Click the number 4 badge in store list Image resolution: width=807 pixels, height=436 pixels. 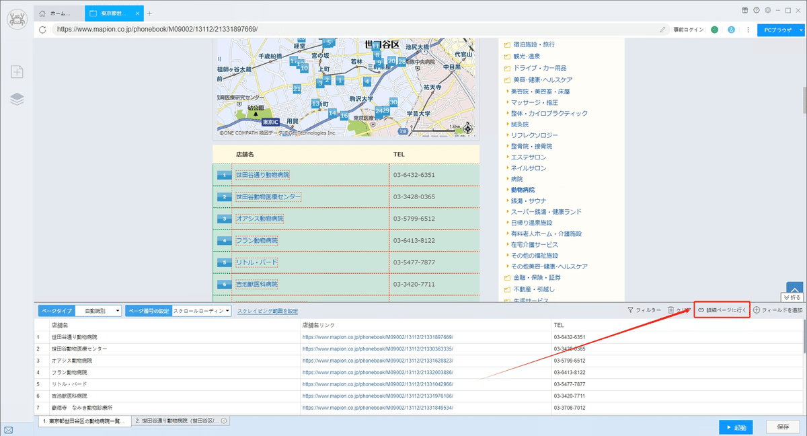coord(224,240)
